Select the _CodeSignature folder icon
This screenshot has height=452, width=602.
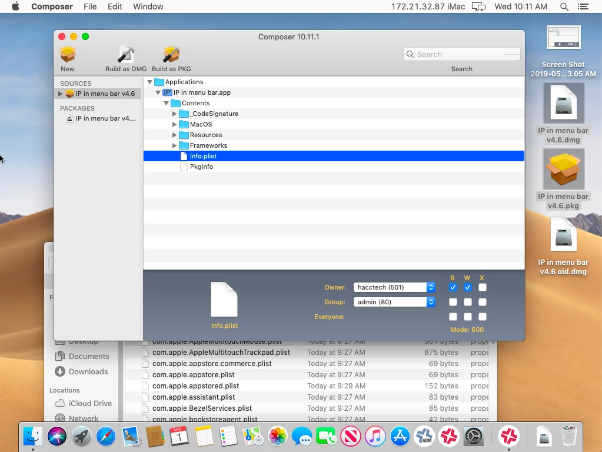(184, 114)
